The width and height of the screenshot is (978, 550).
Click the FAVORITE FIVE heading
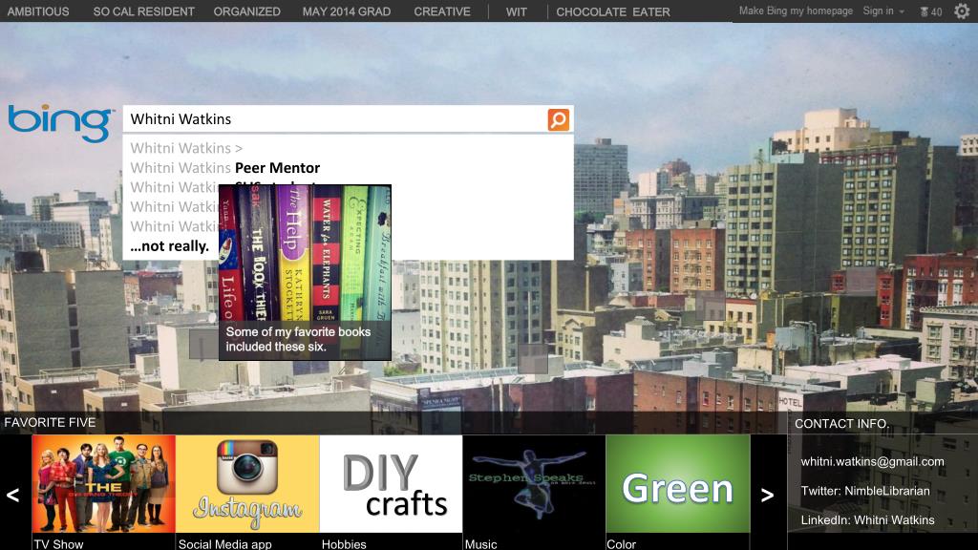pos(50,422)
